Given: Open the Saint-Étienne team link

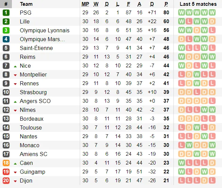Looking at the screenshot, I should coord(36,48).
